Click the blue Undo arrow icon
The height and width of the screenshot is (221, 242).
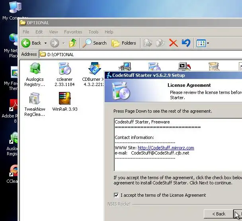186,43
